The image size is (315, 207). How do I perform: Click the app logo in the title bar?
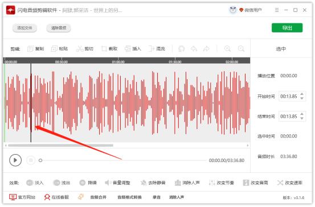tap(10, 10)
